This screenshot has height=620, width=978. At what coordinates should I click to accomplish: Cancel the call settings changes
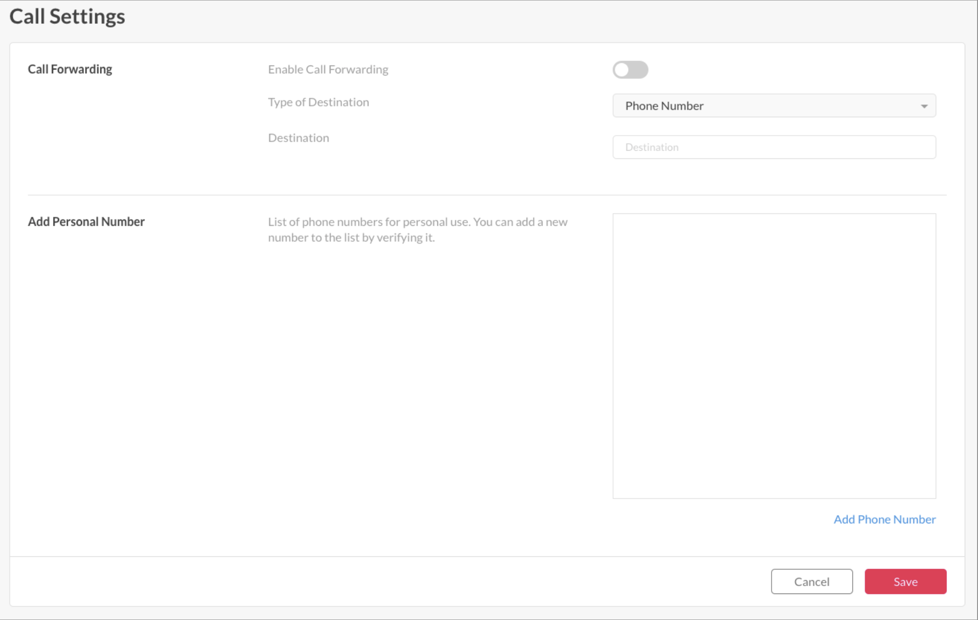coord(812,582)
